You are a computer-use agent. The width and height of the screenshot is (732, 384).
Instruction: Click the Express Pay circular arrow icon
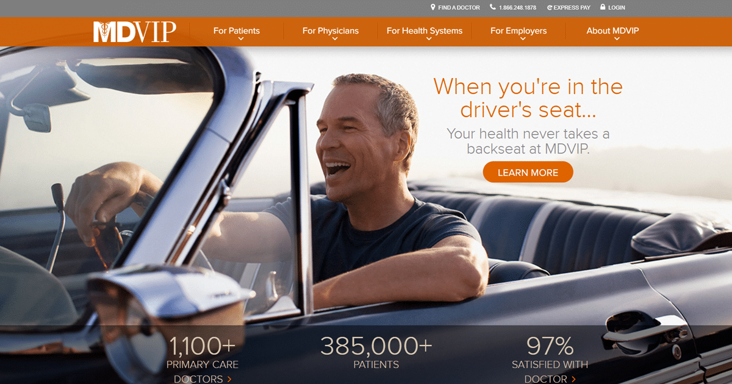pyautogui.click(x=550, y=8)
